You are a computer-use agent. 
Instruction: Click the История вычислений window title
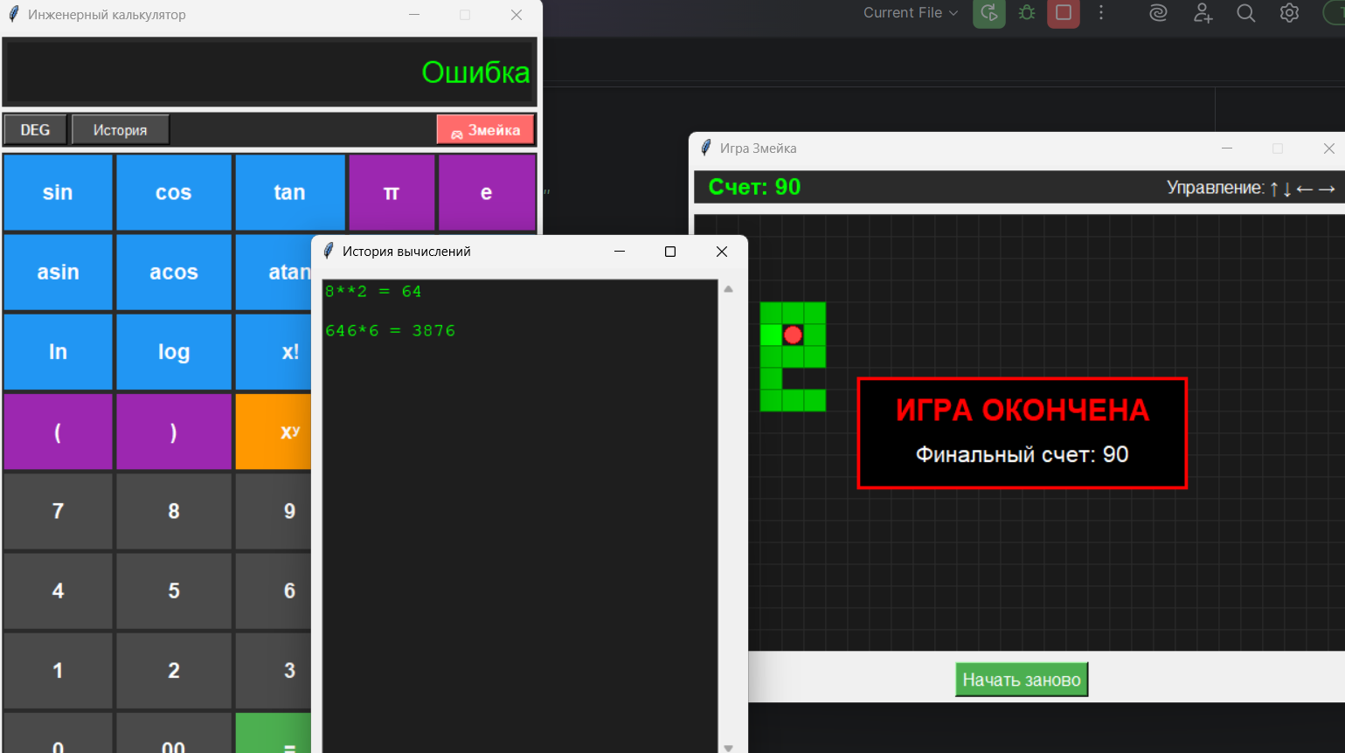(x=406, y=252)
